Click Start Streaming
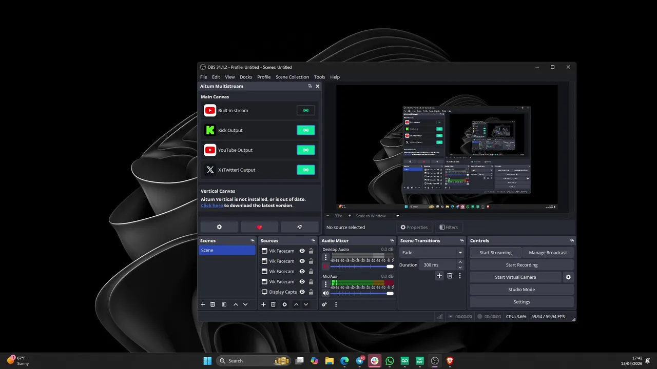Viewport: 657px width, 369px height. point(495,253)
